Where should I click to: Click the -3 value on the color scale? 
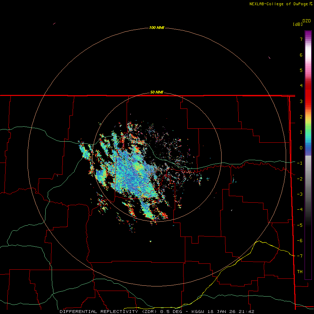pyautogui.click(x=300, y=194)
